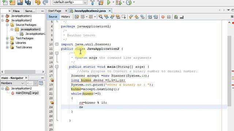
Task: Uncomment selected lines icon
Action: (182, 17)
